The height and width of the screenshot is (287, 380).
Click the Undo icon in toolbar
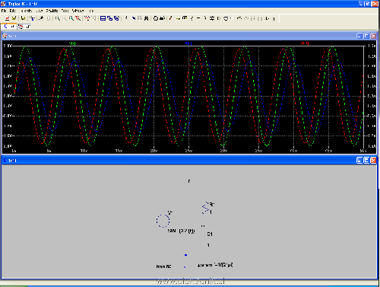coord(239,18)
